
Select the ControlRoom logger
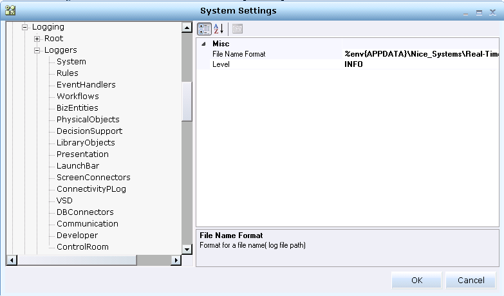pos(82,247)
